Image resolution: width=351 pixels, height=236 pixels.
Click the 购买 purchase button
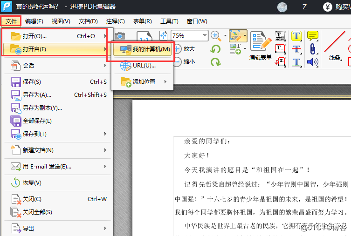(x=337, y=7)
